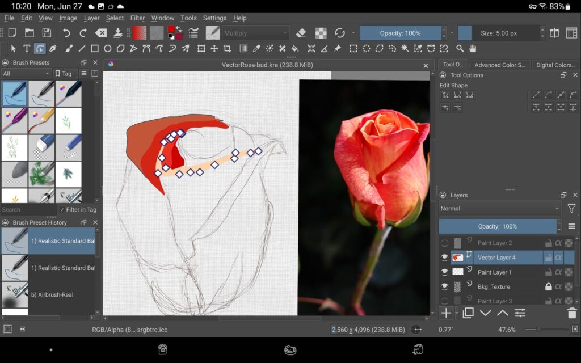This screenshot has width=581, height=363.
Task: Switch to the Digital Colors tab
Action: click(555, 65)
